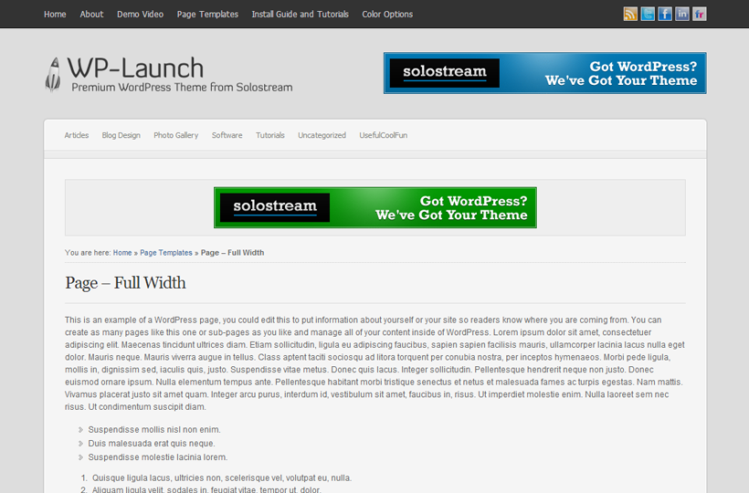Viewport: 749px width, 493px height.
Task: Click the WP-Launch site title
Action: (135, 68)
